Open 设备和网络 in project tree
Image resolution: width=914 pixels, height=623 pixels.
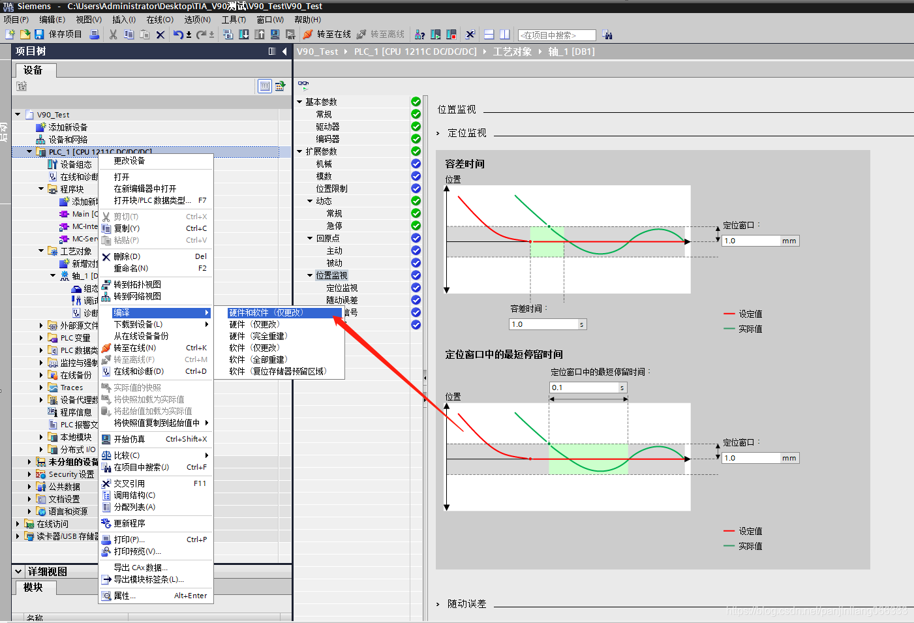click(68, 140)
